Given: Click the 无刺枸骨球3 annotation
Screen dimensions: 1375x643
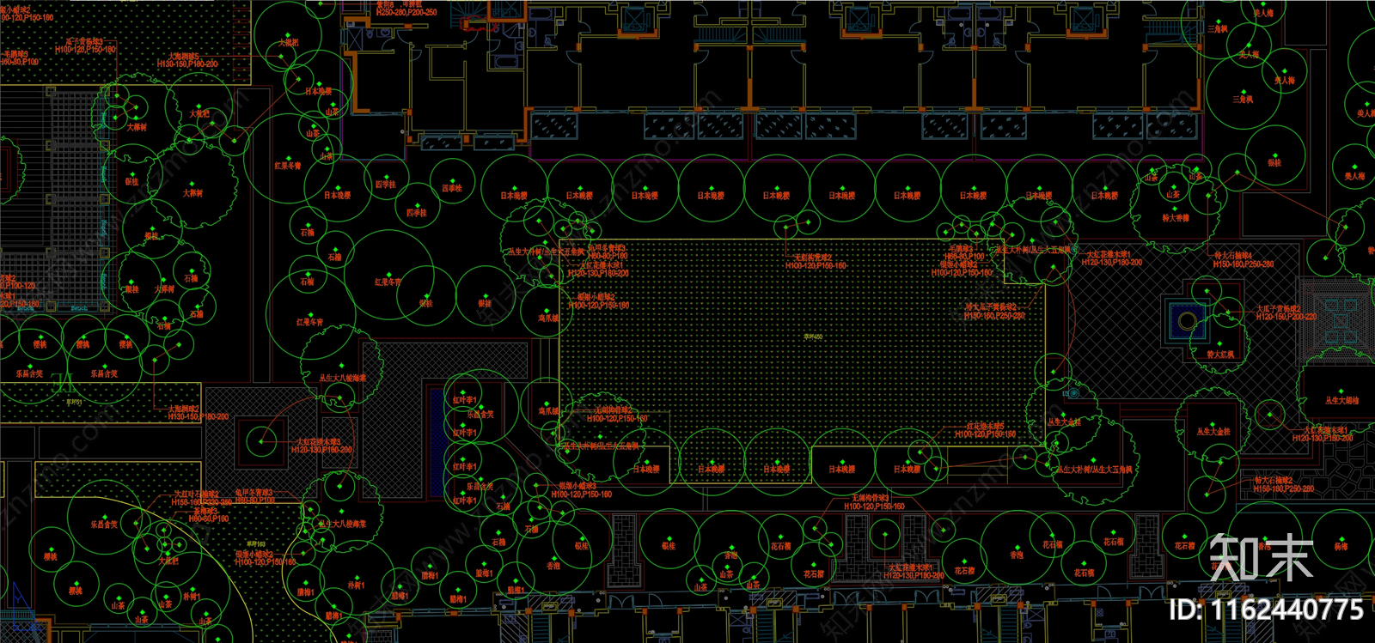Looking at the screenshot, I should tap(871, 498).
